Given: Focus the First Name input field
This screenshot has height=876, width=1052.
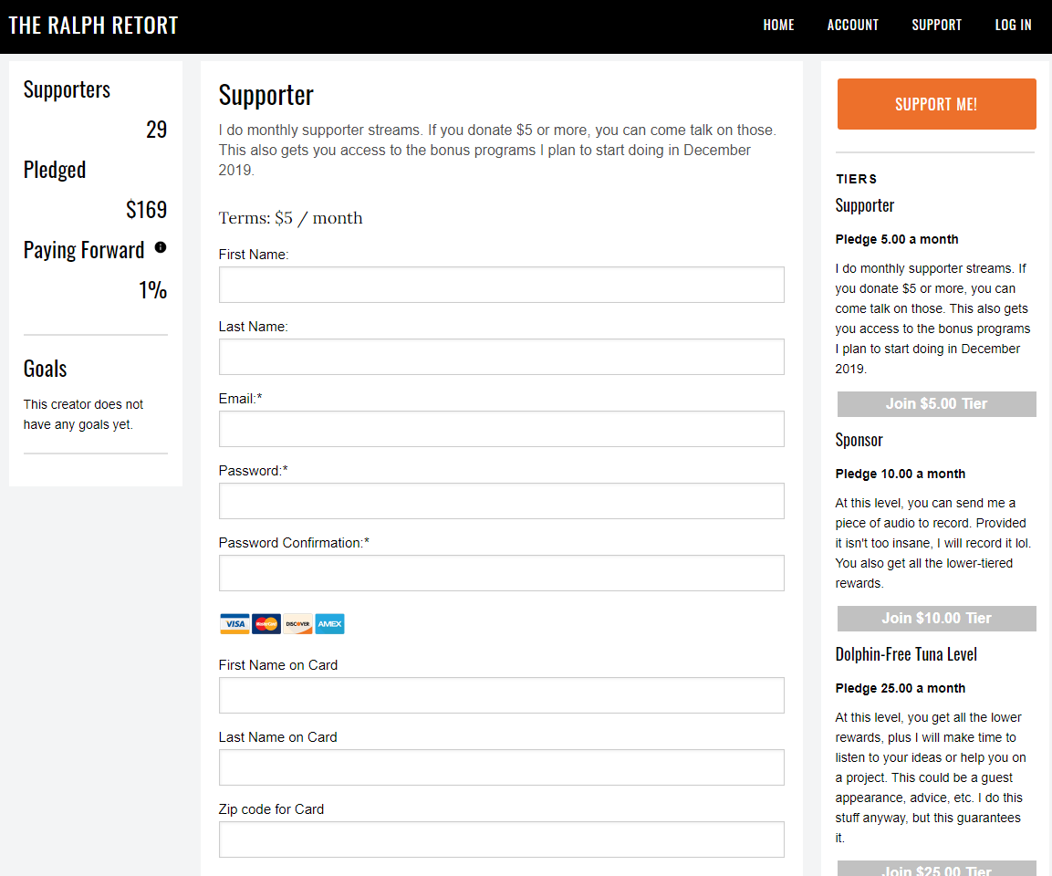Looking at the screenshot, I should pos(501,285).
